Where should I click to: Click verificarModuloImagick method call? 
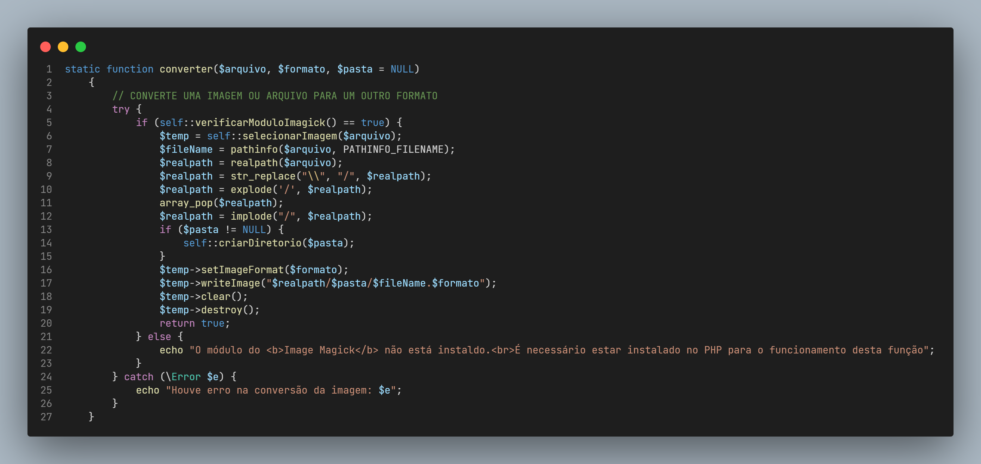coord(260,123)
